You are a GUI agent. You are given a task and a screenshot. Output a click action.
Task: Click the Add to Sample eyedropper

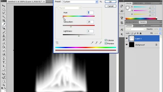96,43
